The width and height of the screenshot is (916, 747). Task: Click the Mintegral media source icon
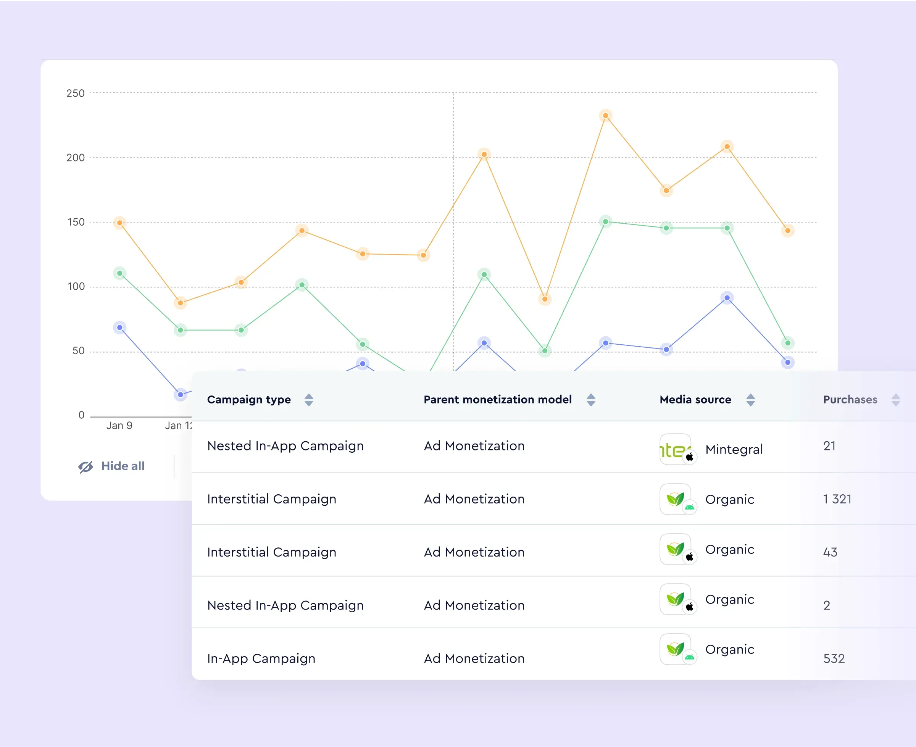(675, 449)
